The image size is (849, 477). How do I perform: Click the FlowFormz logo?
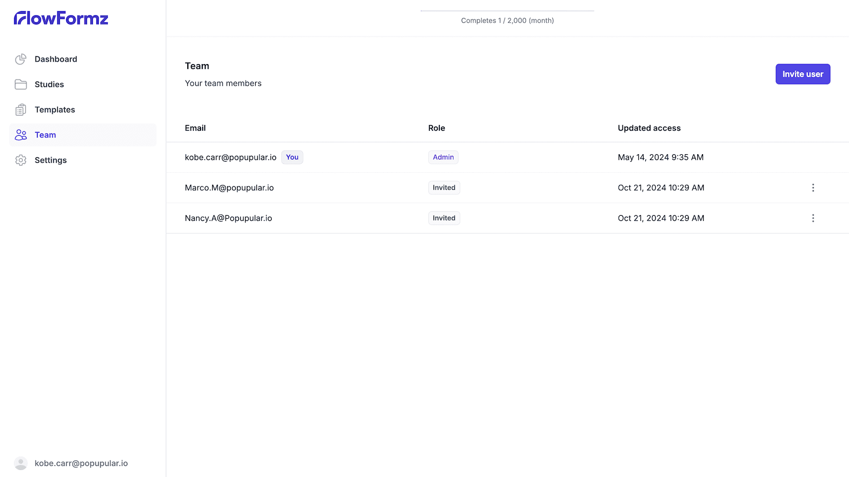pyautogui.click(x=61, y=19)
